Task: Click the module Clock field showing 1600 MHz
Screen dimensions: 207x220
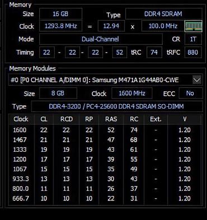Action: (132, 93)
